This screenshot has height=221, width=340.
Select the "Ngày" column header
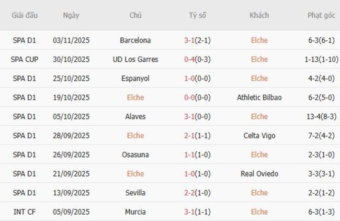71,15
